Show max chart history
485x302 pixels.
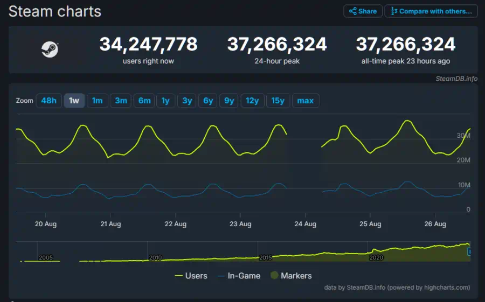(306, 101)
